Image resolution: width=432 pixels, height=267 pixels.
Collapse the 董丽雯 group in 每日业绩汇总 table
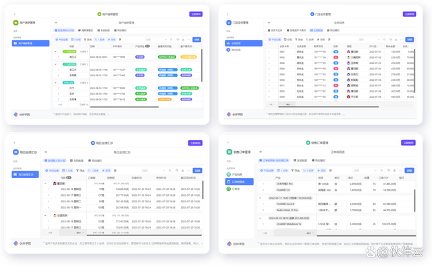coord(45,183)
